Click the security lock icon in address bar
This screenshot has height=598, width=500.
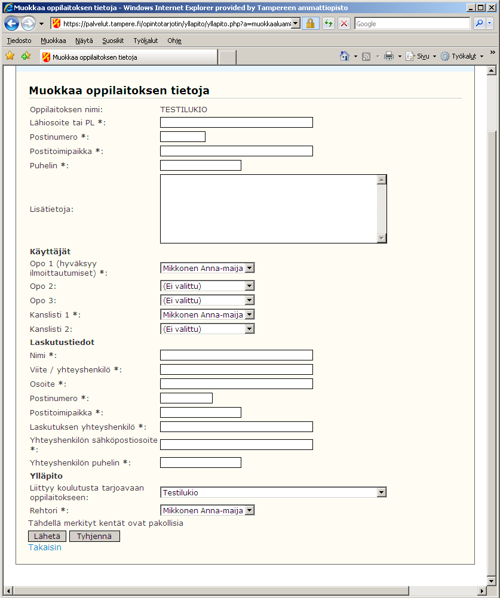tap(310, 24)
